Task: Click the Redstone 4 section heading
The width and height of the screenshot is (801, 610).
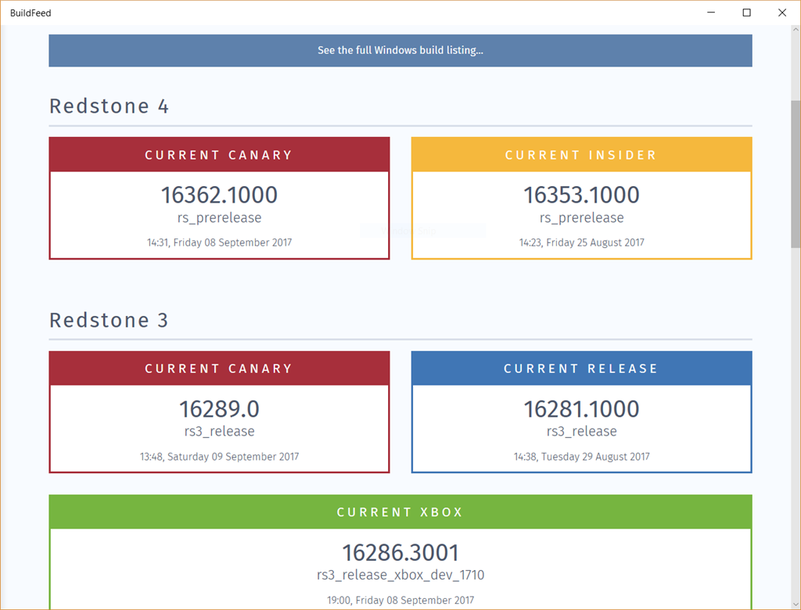Action: 109,106
